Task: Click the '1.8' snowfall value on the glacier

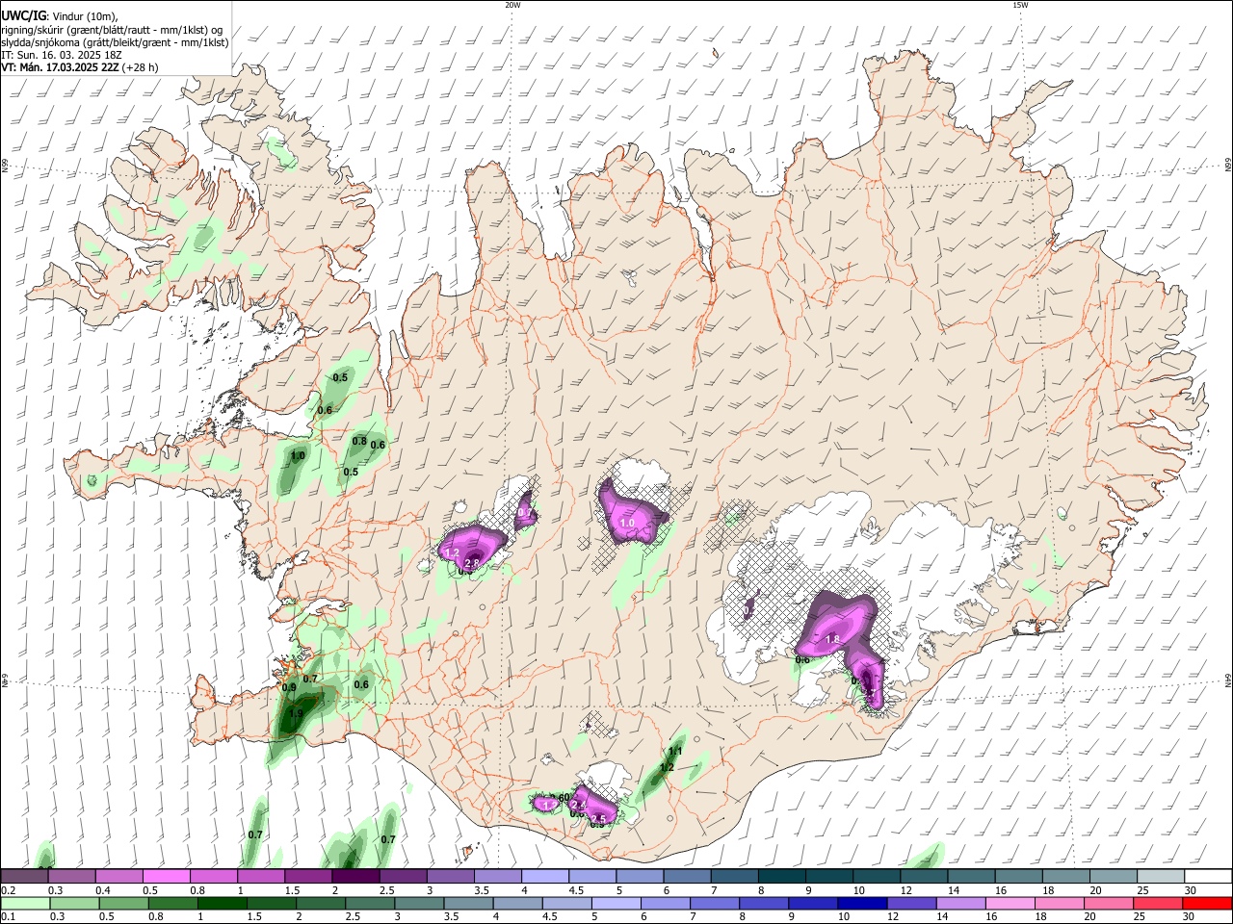Action: [x=833, y=639]
